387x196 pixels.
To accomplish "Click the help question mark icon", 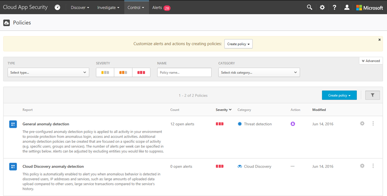I will pos(334,7).
